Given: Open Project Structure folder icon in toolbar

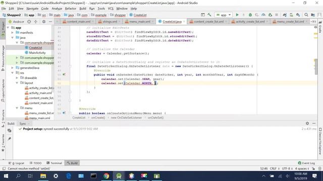Looking at the screenshot, I should pos(313,15).
